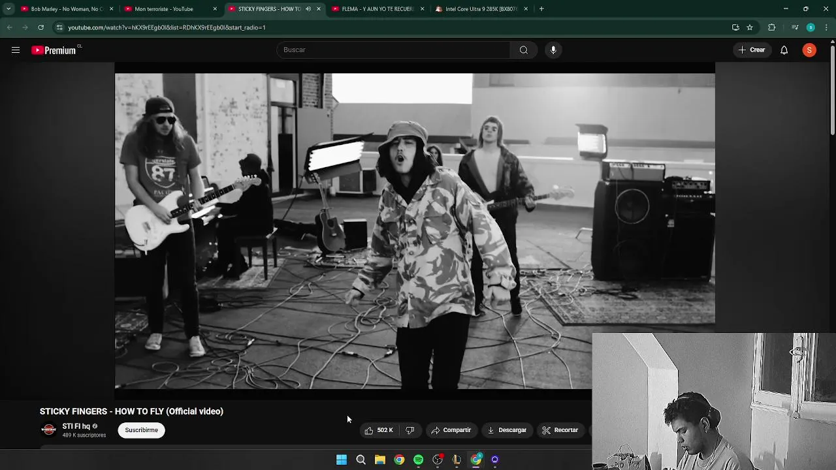The height and width of the screenshot is (470, 836).
Task: Open the Chrome three-dot menu
Action: 826,27
